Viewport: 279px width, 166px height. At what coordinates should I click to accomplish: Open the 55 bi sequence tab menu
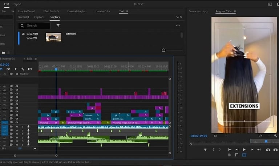[x=36, y=59]
